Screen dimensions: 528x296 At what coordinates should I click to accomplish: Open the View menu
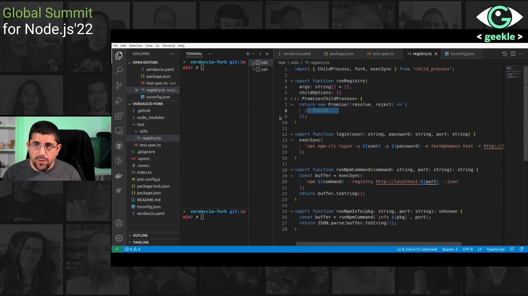(x=149, y=46)
